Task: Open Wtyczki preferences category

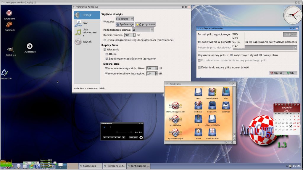Action: (x=87, y=42)
